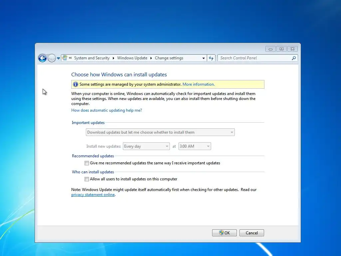
Task: Open the 3:00 AM time dropdown
Action: tap(194, 146)
